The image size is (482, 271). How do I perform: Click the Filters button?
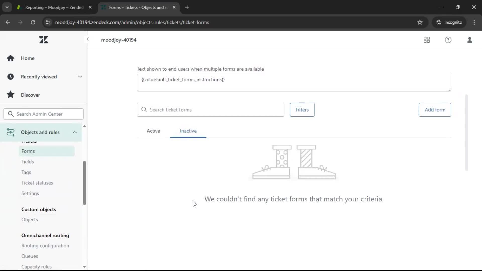(302, 110)
